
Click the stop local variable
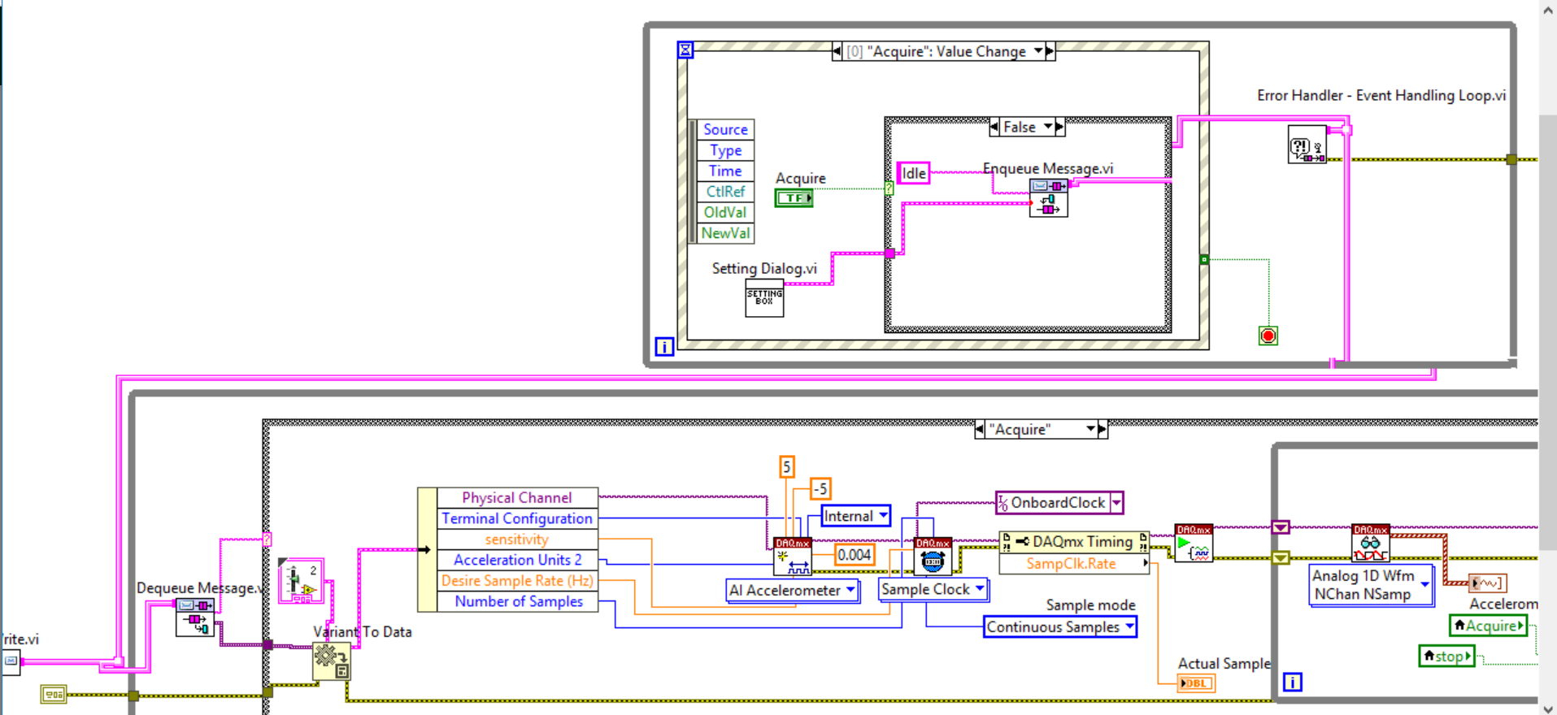click(1446, 656)
